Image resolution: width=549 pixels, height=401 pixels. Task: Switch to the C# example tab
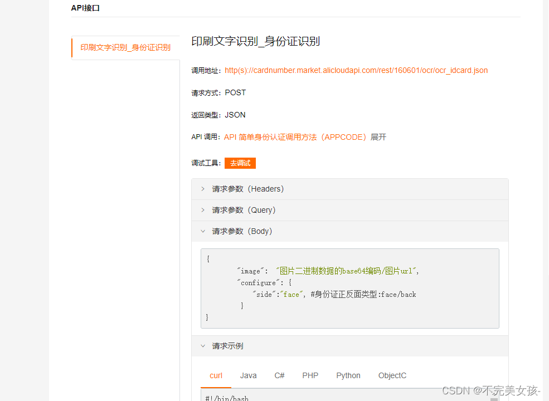(279, 375)
